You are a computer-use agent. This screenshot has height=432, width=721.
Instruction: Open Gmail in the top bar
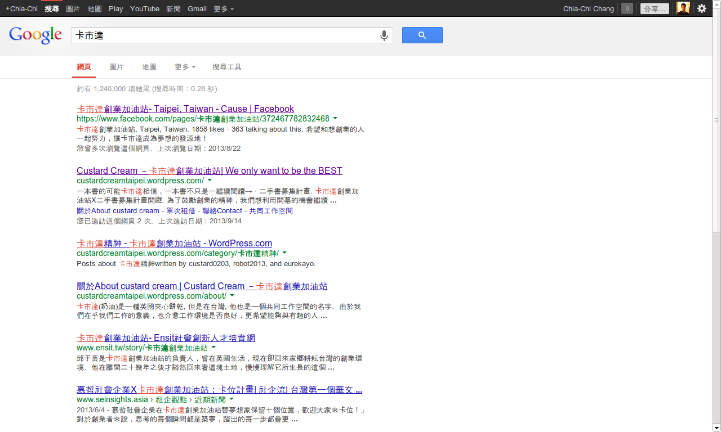[197, 8]
